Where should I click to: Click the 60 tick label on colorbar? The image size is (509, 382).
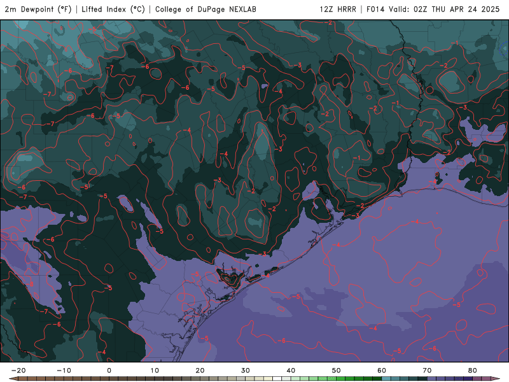pos(382,371)
